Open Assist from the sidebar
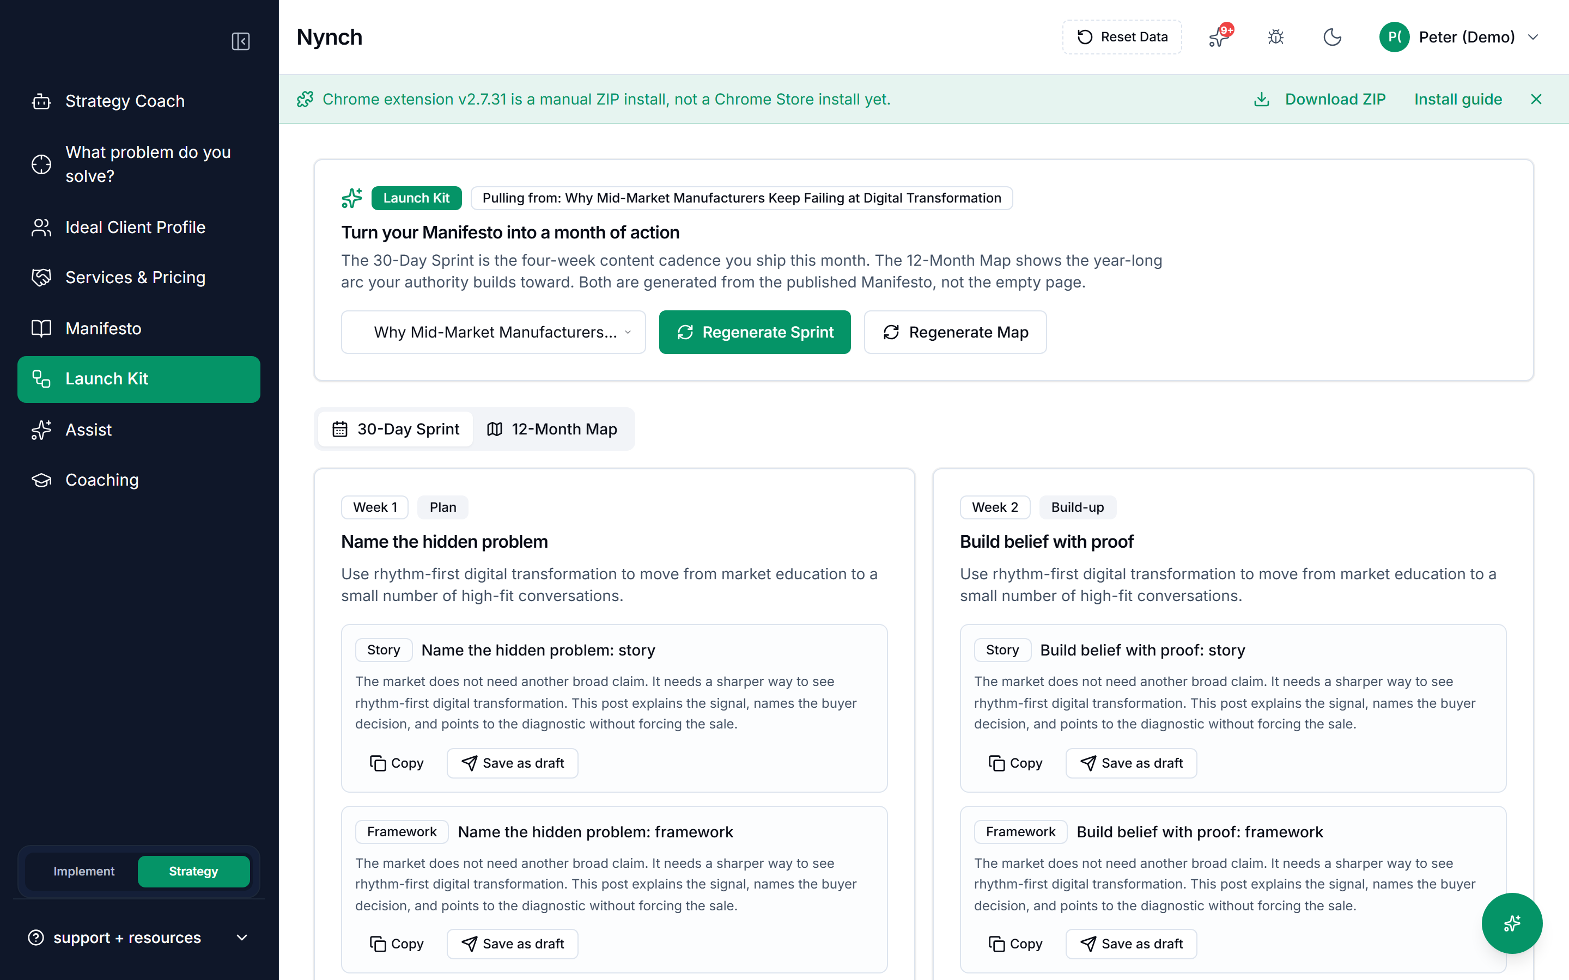1569x980 pixels. (x=139, y=430)
